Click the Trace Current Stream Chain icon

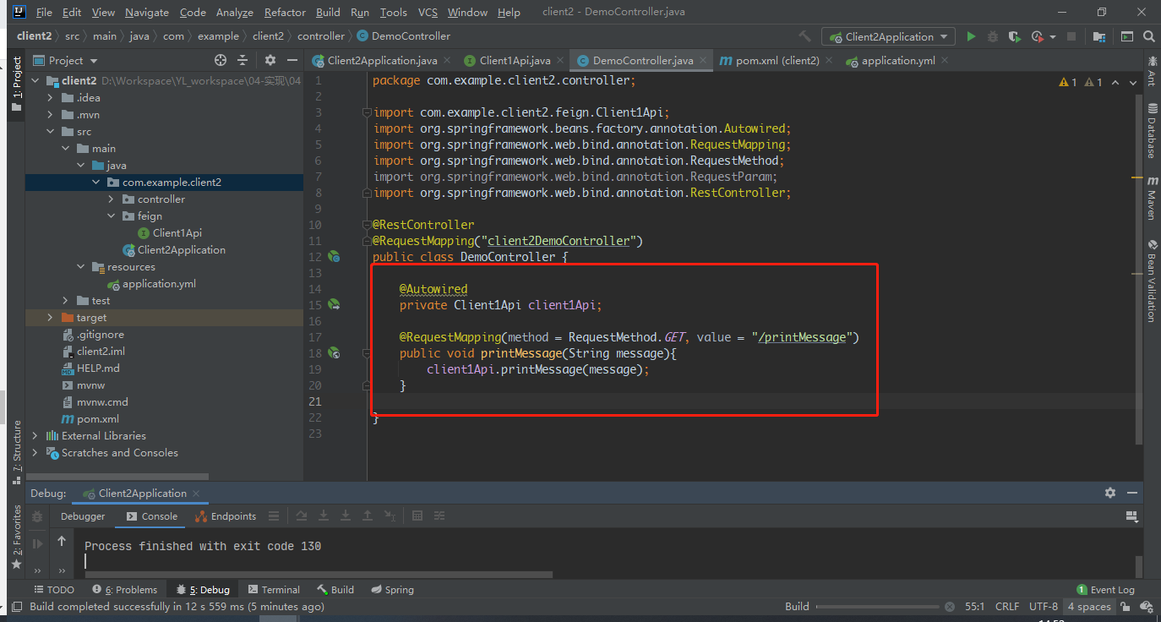point(439,516)
